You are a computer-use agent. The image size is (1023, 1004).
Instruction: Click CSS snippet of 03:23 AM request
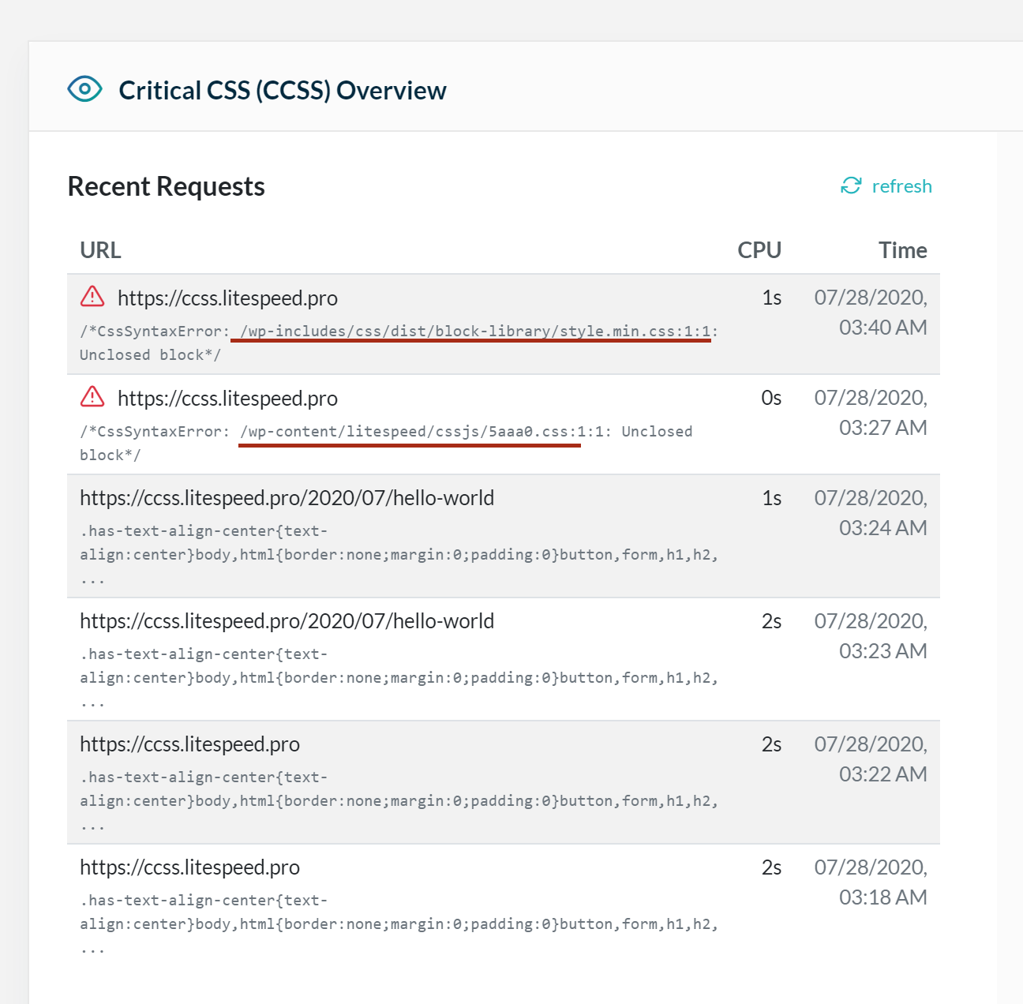(x=399, y=678)
